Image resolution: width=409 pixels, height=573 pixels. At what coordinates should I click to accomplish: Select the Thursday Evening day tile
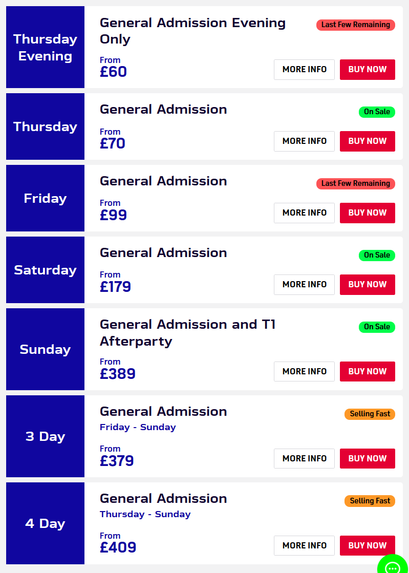tap(45, 47)
